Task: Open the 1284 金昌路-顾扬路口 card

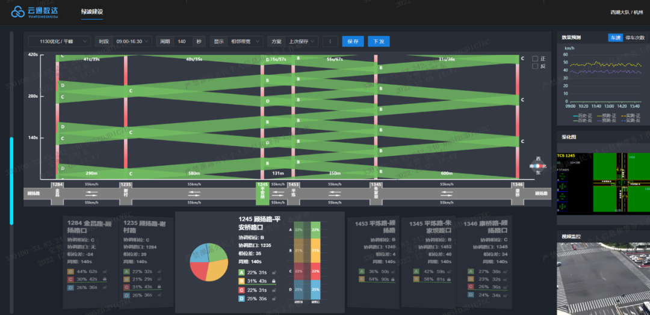Action: (90, 261)
